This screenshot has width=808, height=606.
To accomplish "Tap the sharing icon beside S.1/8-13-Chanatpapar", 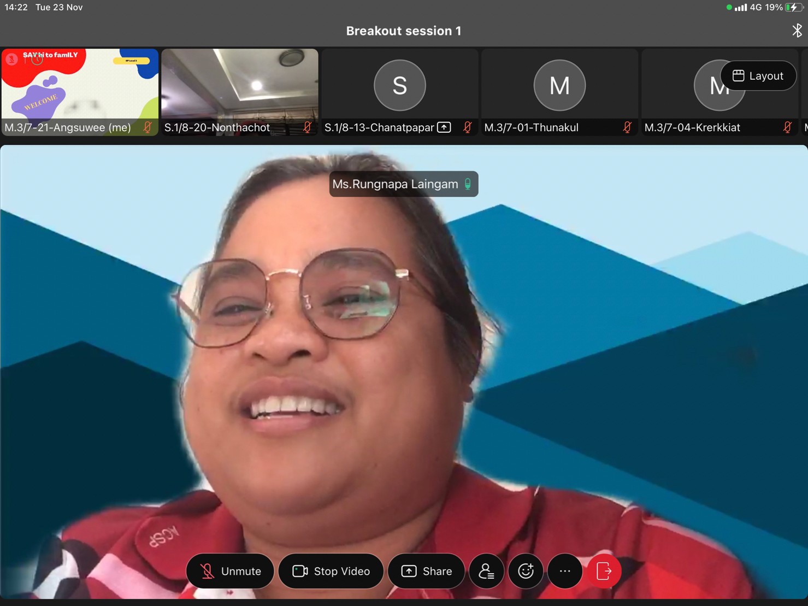I will coord(444,127).
